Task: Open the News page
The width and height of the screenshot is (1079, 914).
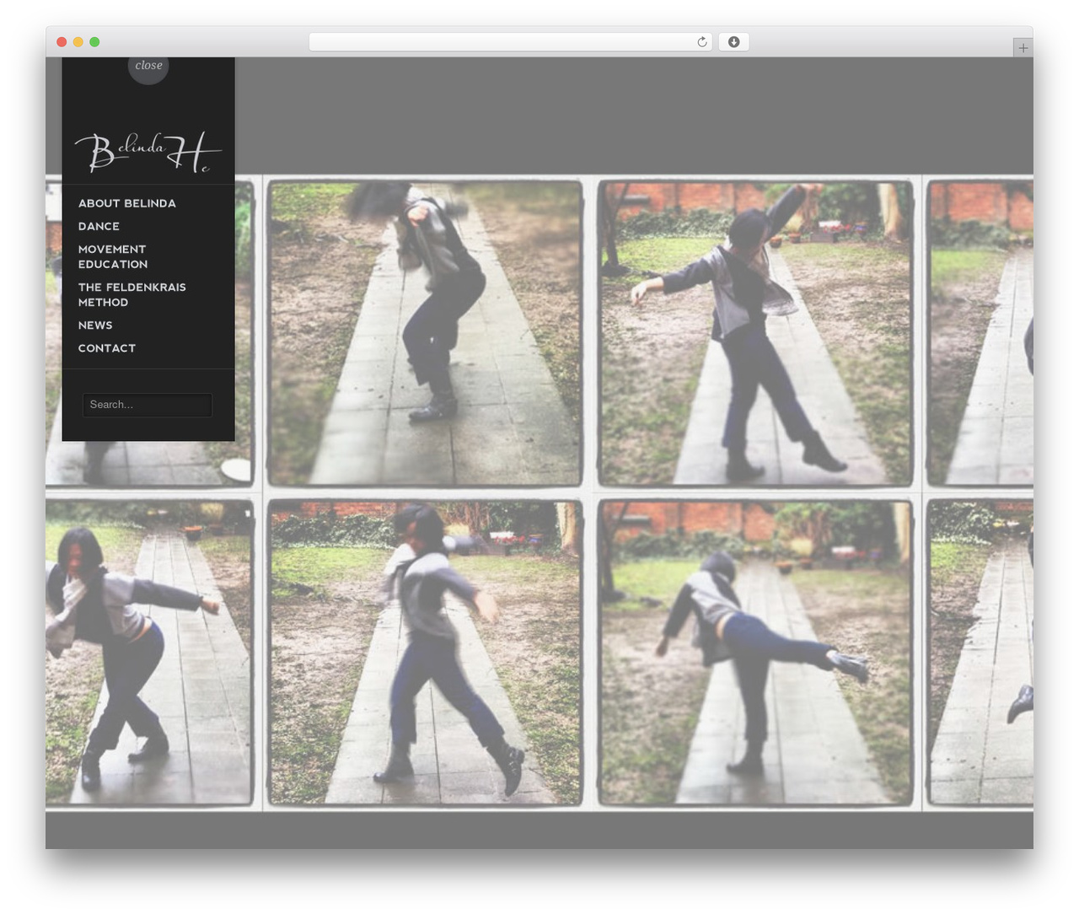Action: coord(95,325)
